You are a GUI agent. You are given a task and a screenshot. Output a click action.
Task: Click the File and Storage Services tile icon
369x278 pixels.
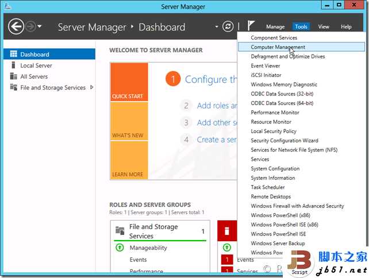tap(120, 230)
